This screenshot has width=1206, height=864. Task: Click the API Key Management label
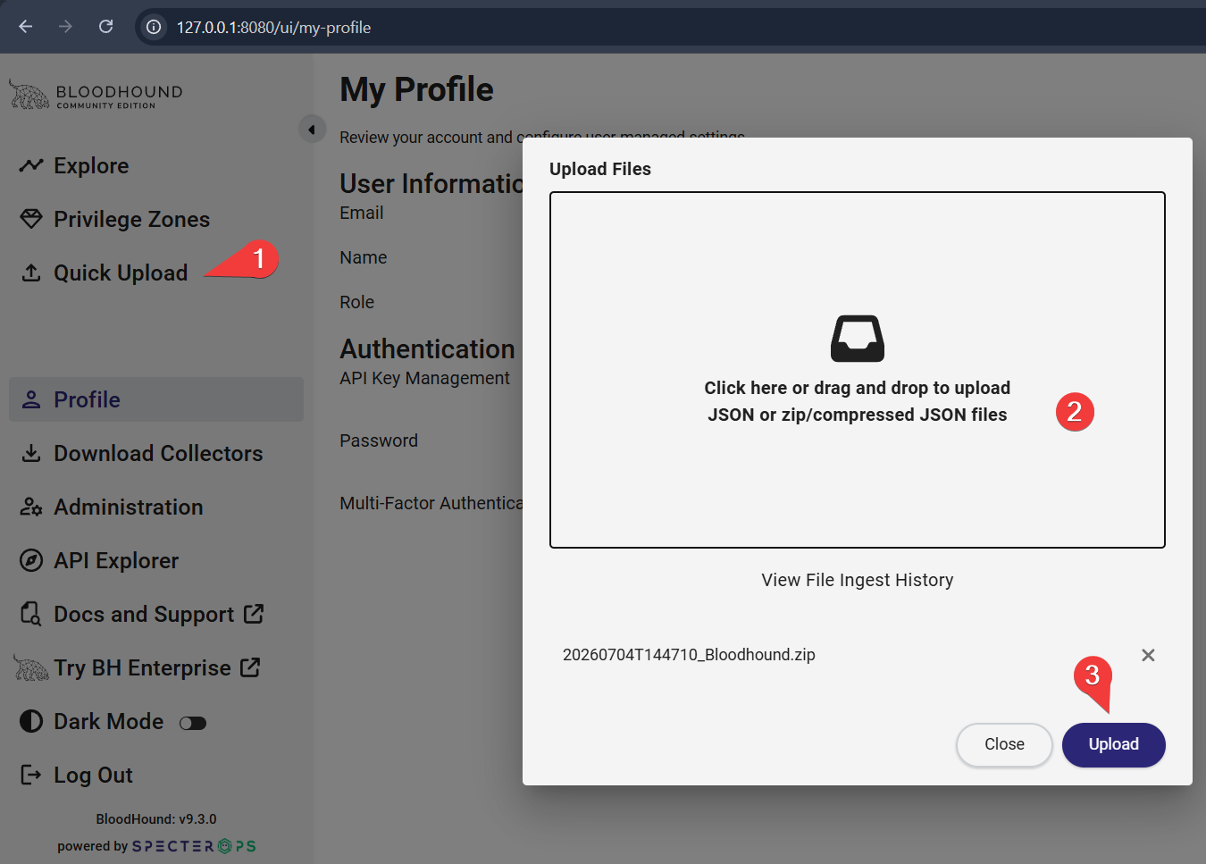point(424,378)
